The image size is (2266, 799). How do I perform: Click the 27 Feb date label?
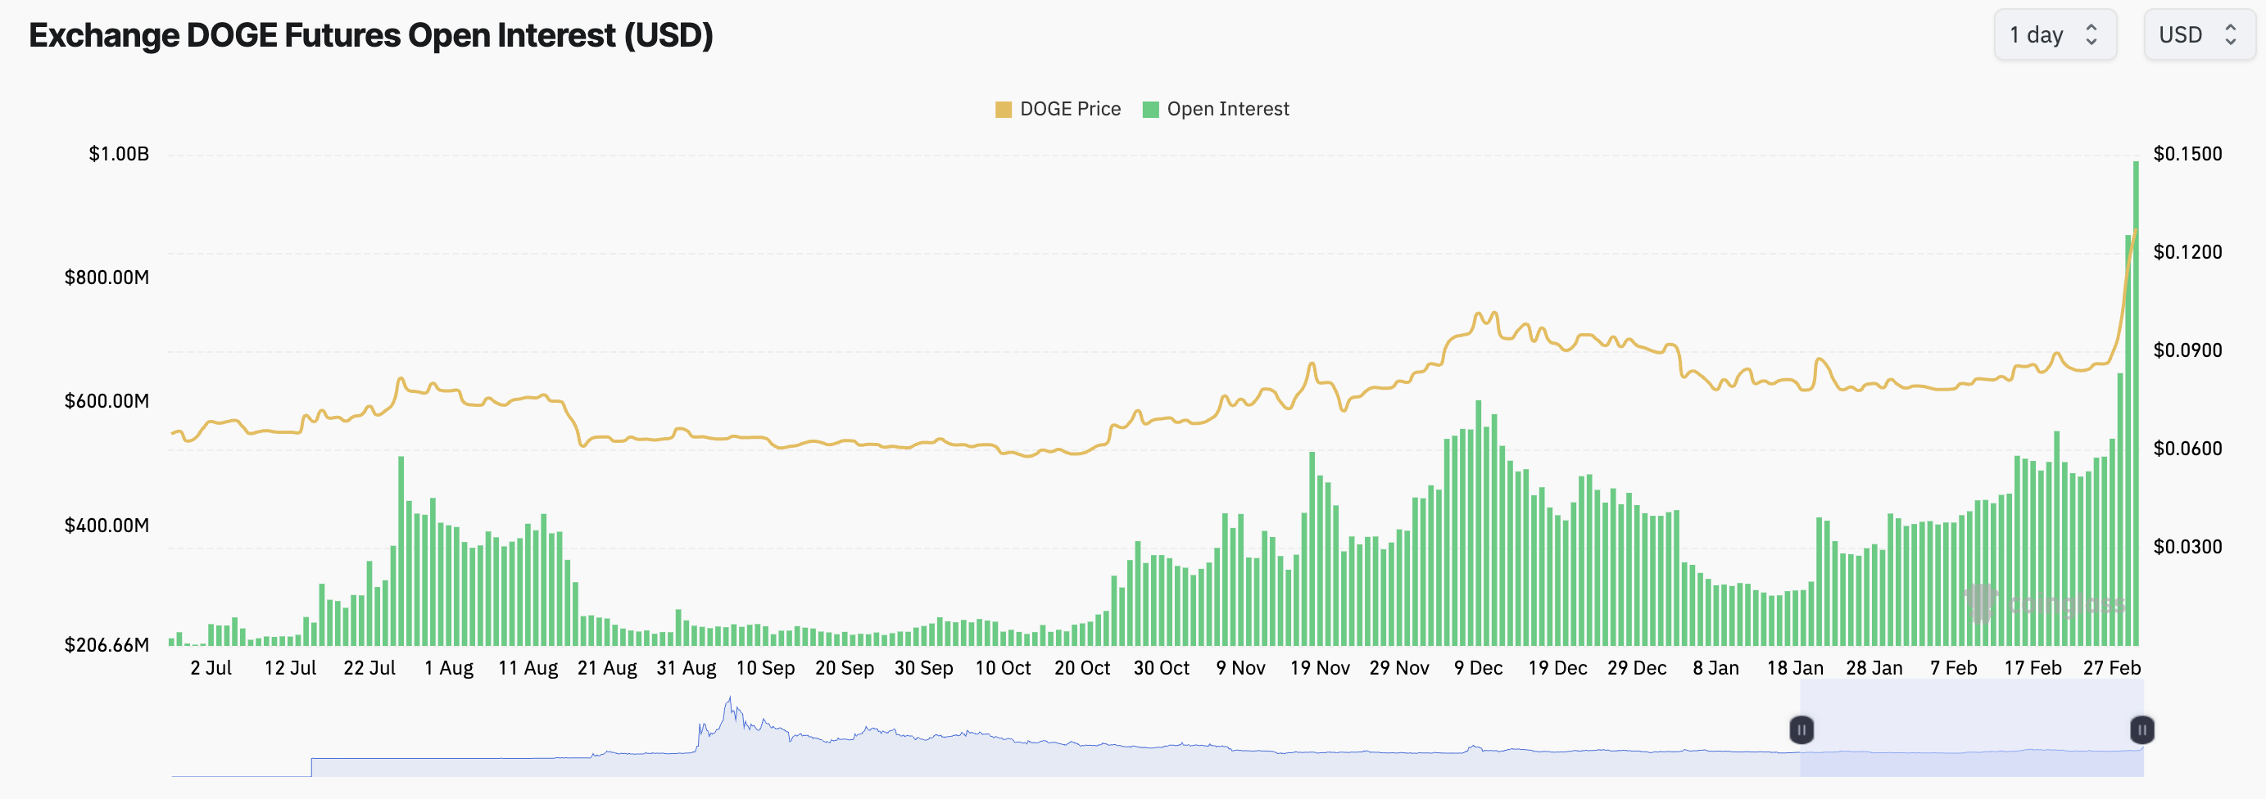pos(2111,668)
